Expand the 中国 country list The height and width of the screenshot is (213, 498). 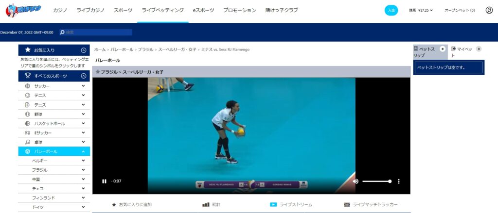click(83, 179)
